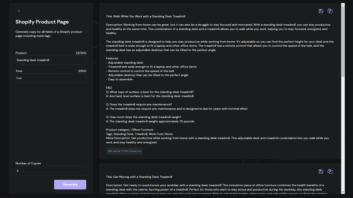This screenshot has width=353, height=198.
Task: Click inside the Tone text field
Action: coord(51,78)
